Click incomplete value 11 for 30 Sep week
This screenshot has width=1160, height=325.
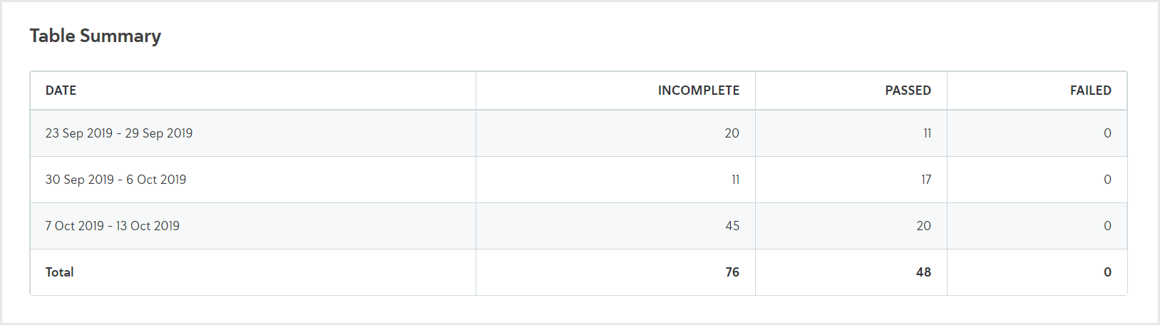coord(735,180)
